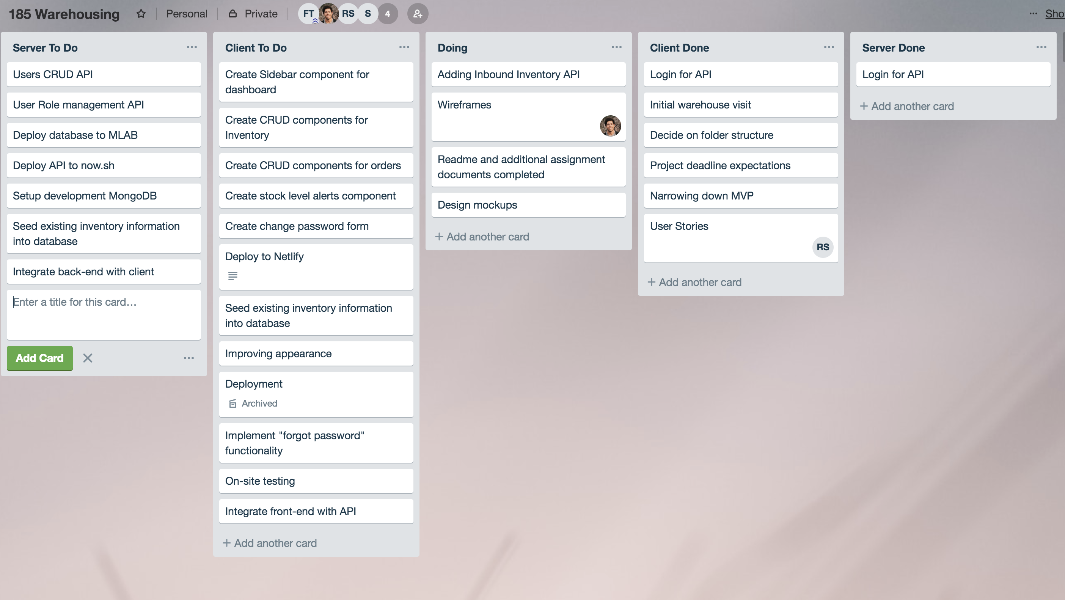
Task: Open Client To Do list menu
Action: click(x=404, y=47)
